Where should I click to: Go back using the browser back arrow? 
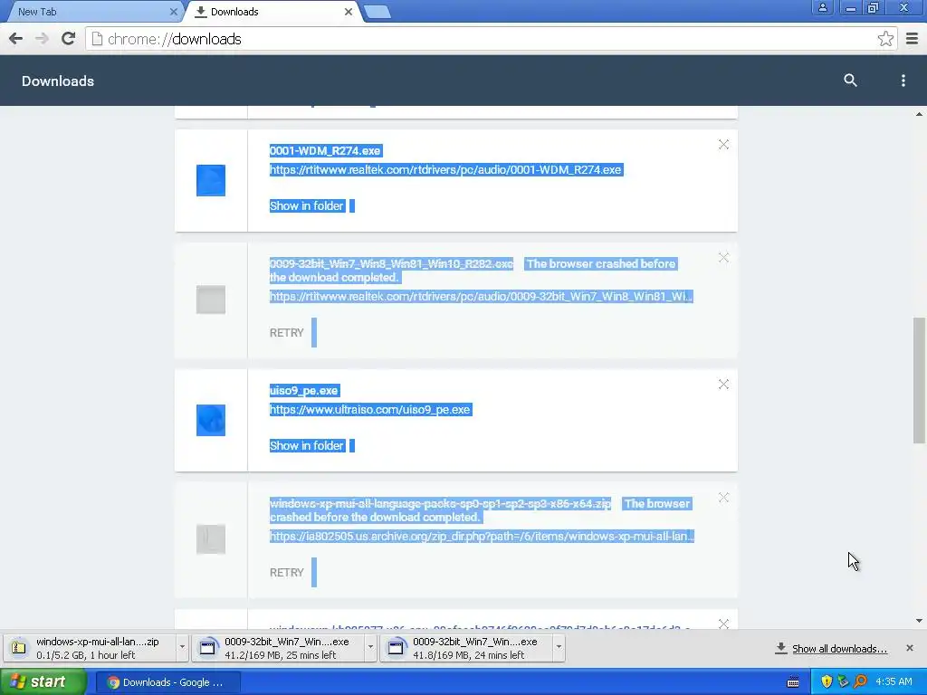coord(16,39)
